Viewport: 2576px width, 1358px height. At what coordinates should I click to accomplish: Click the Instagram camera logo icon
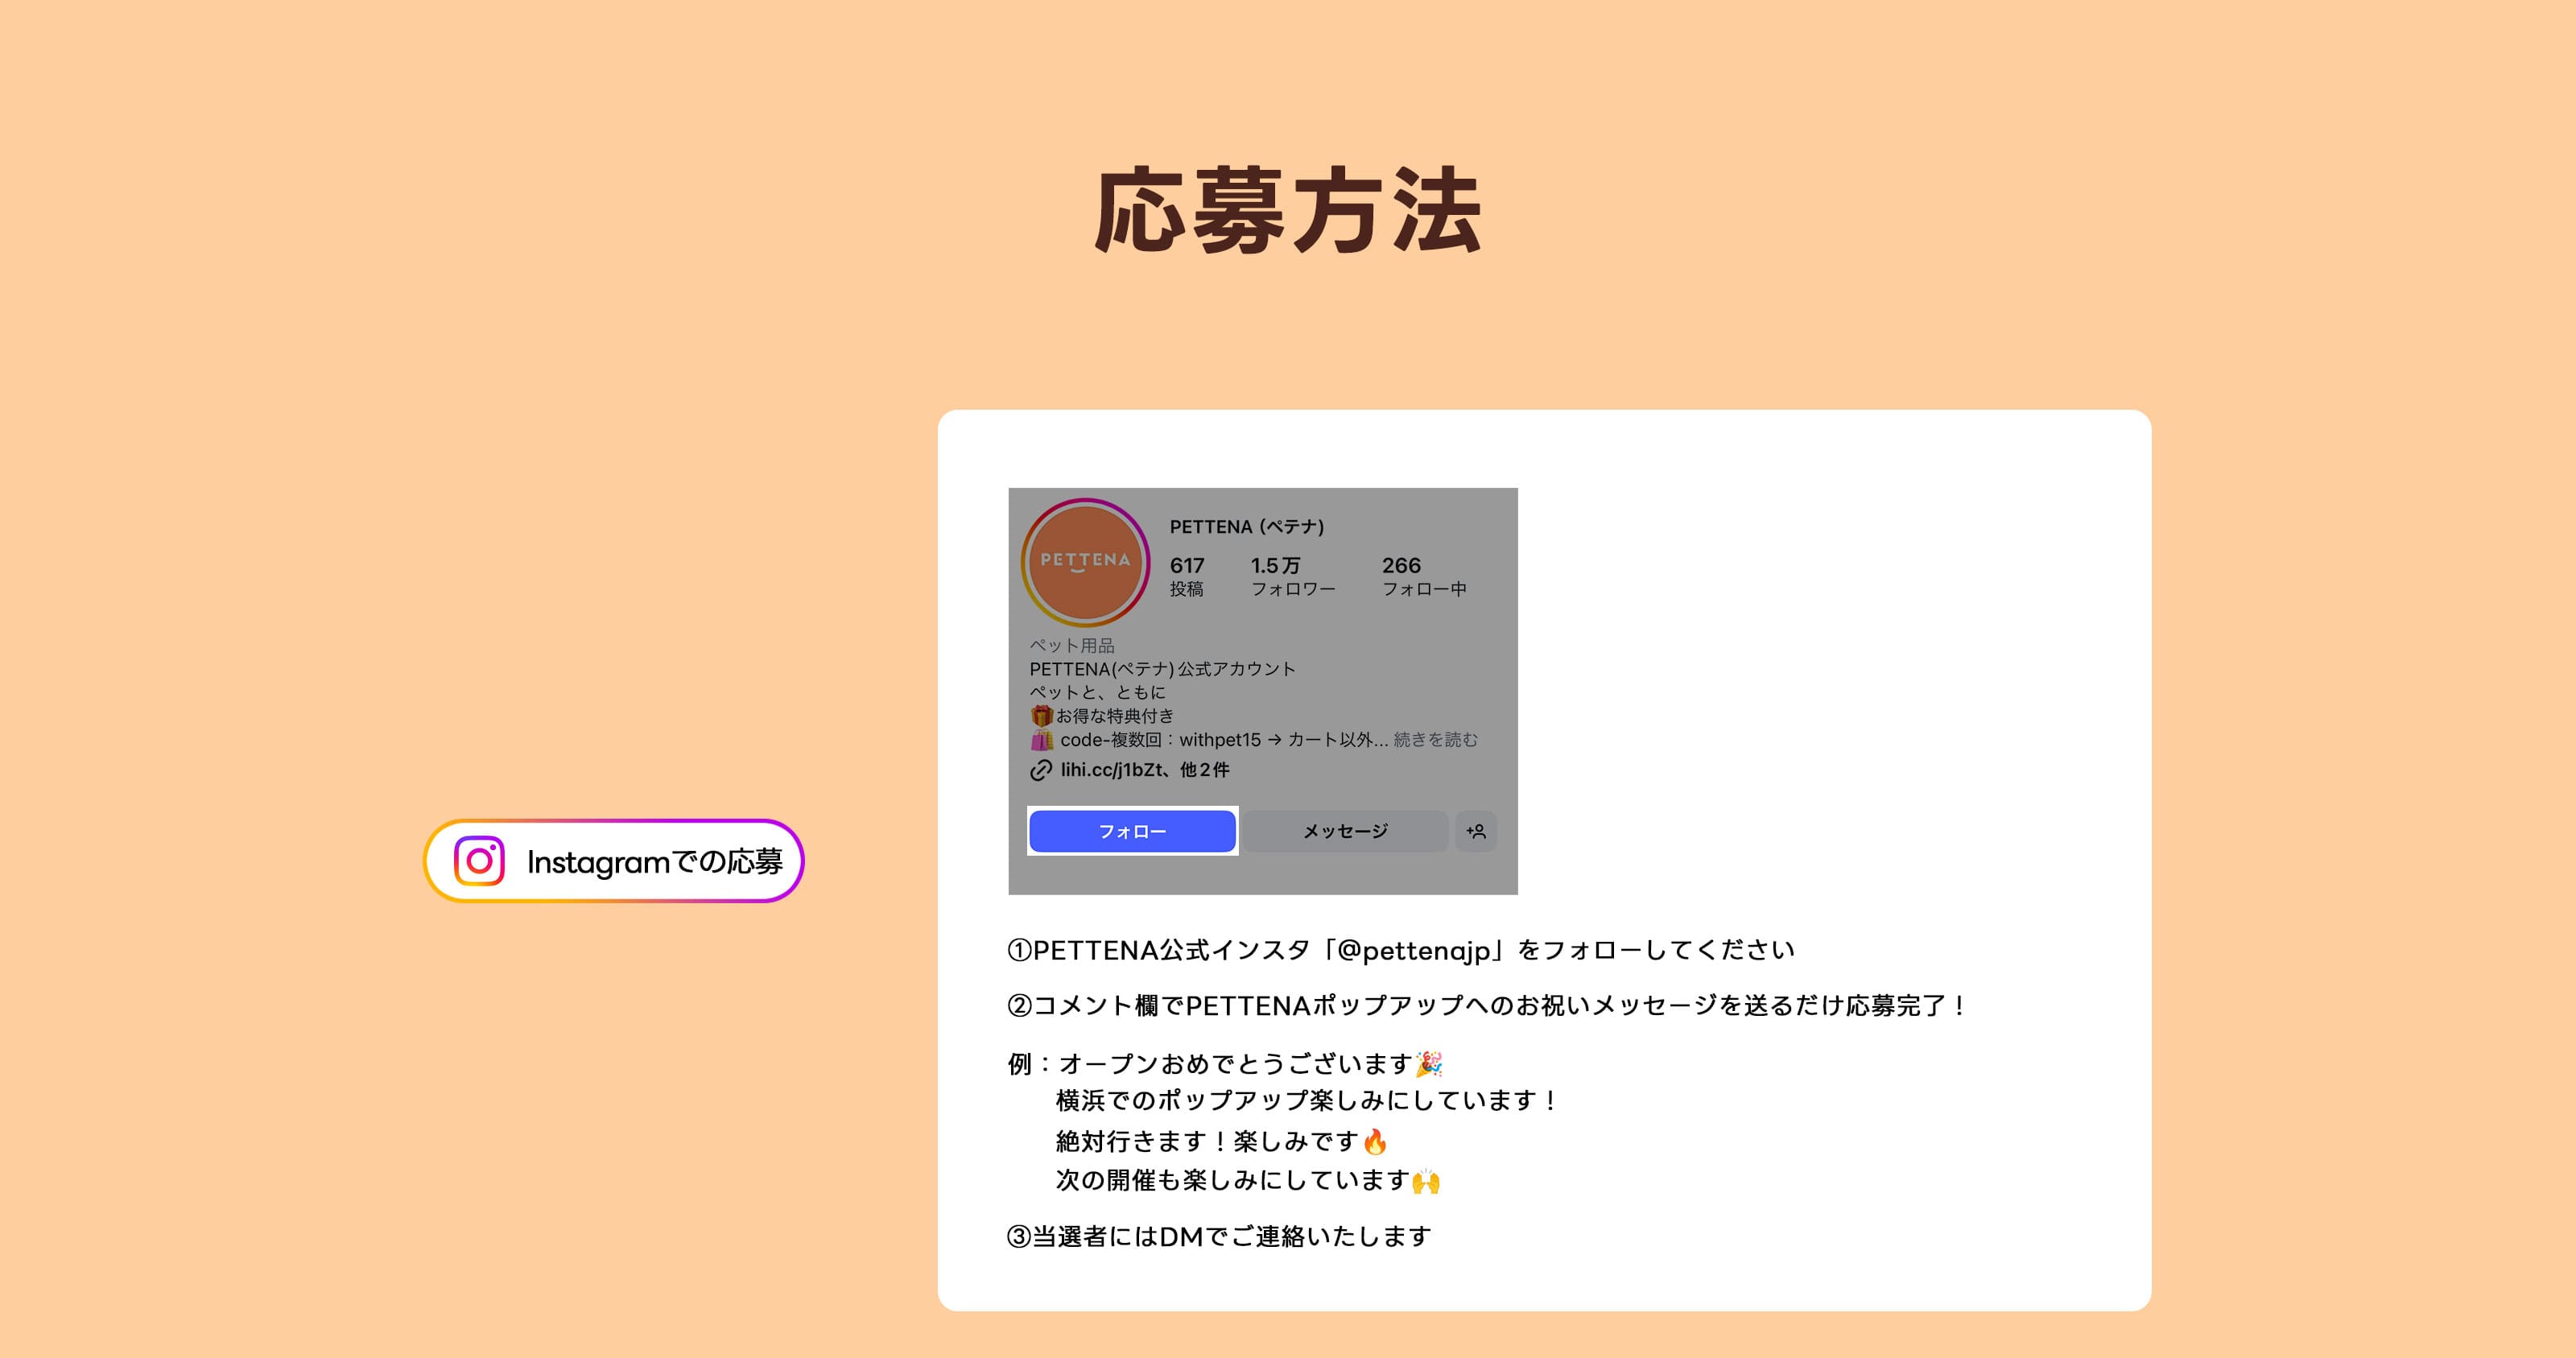click(479, 861)
